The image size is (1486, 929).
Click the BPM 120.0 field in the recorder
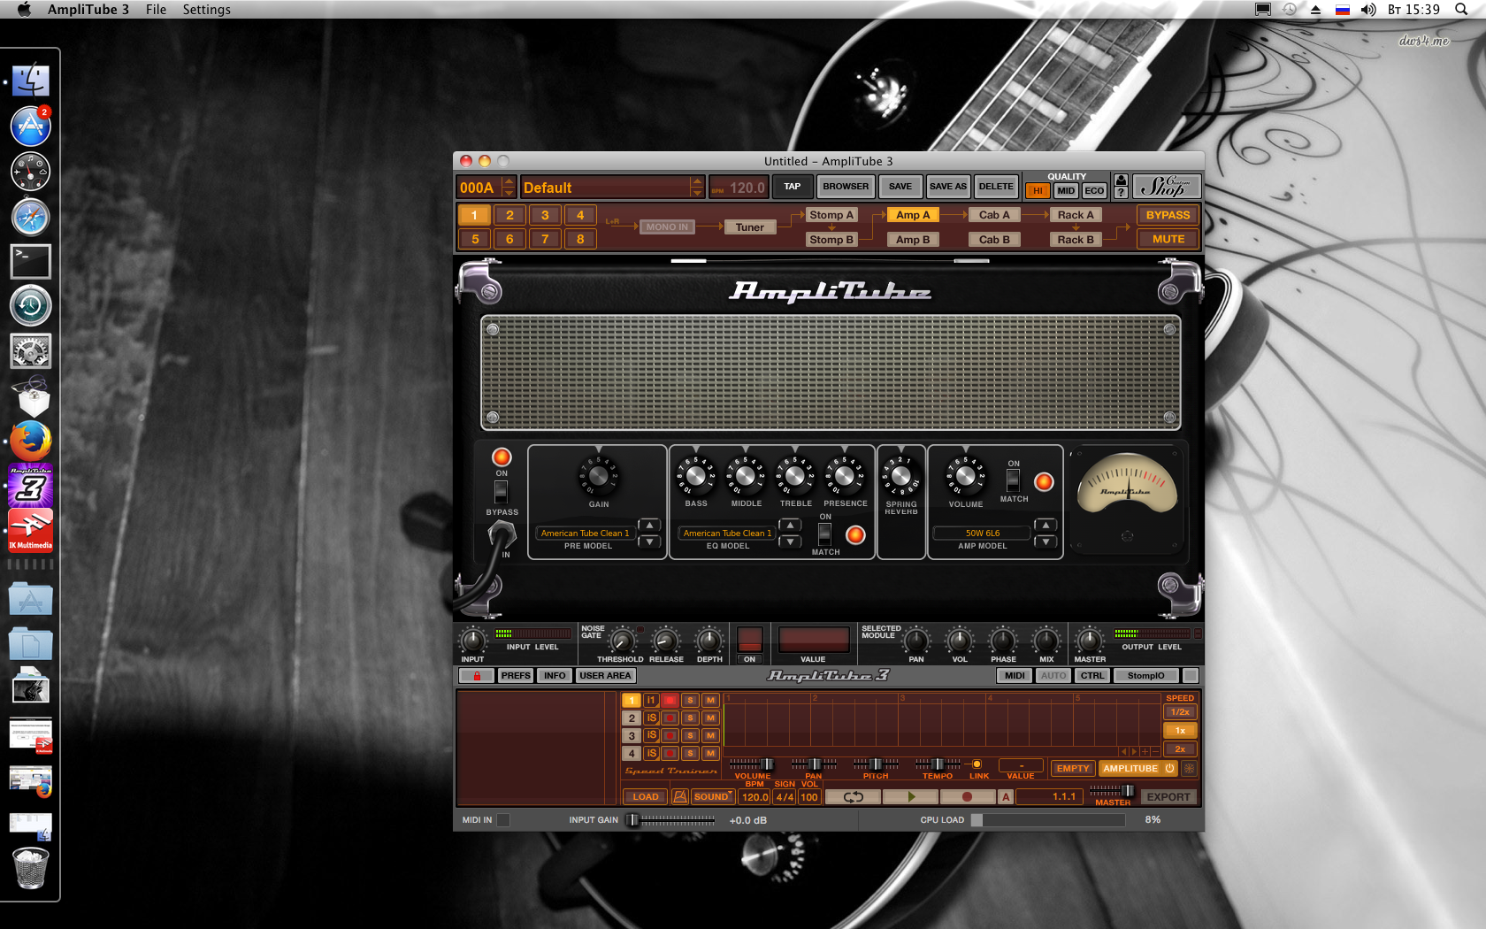coord(754,796)
